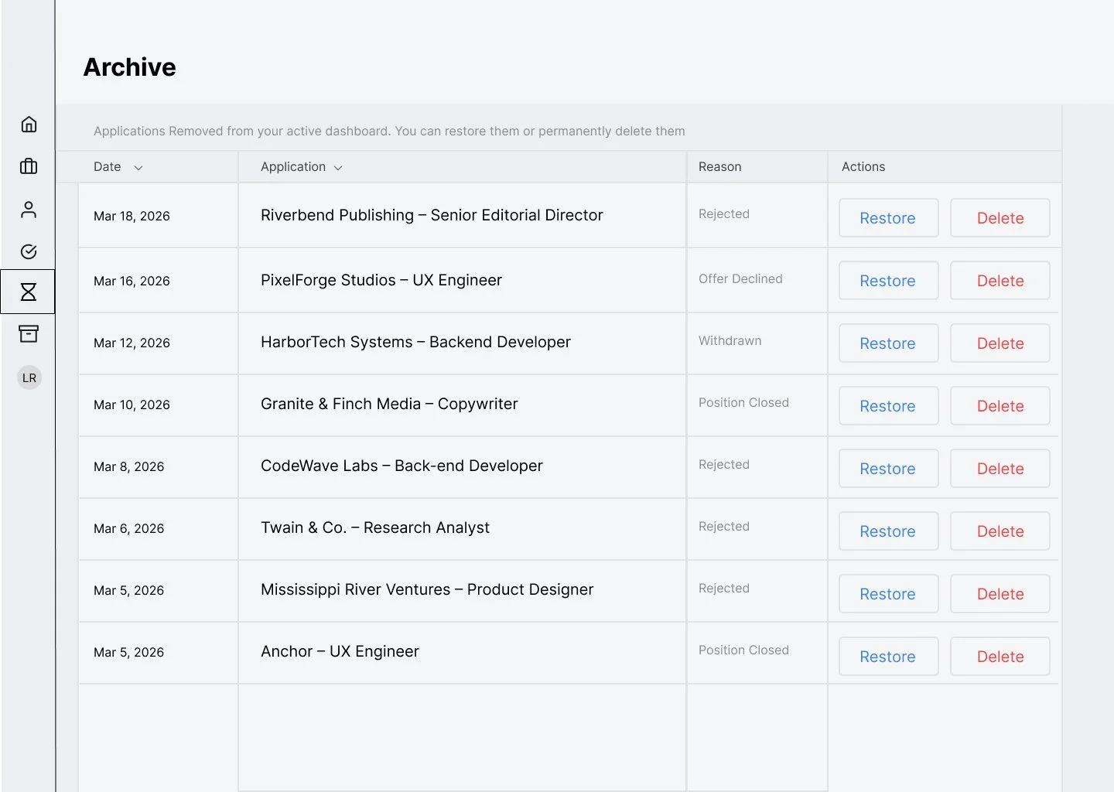
Task: Restore Mississippi River Ventures application
Action: coord(888,594)
